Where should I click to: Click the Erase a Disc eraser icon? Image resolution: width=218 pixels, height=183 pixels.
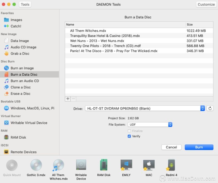pyautogui.click(x=6, y=93)
